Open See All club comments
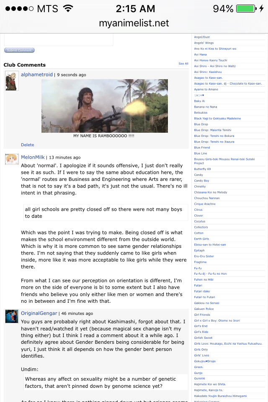 pos(183,64)
